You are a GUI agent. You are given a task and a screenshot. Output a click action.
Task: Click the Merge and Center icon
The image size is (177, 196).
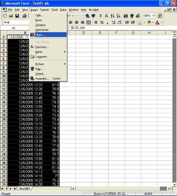click(x=88, y=22)
